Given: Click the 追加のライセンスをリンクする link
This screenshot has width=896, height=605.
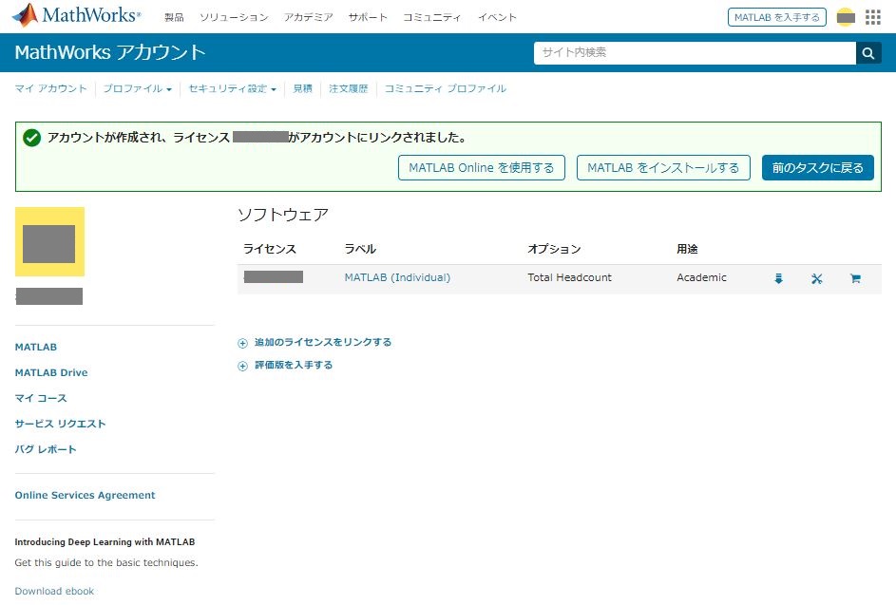Looking at the screenshot, I should [x=323, y=342].
